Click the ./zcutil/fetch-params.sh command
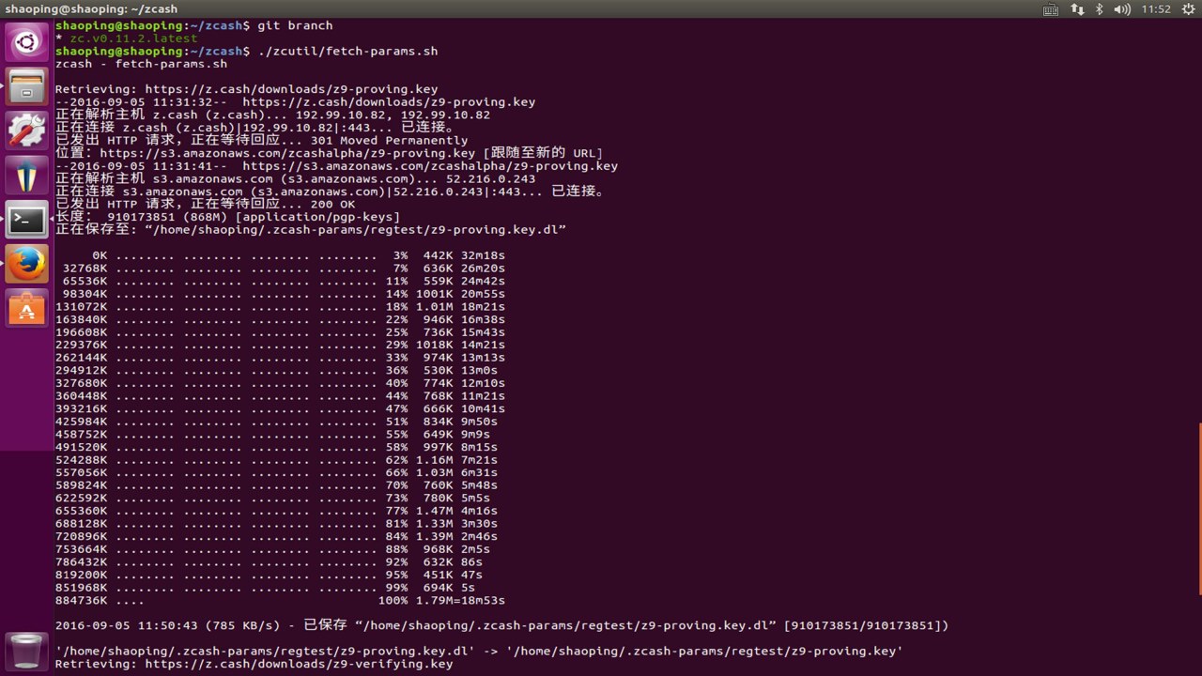 coord(347,51)
